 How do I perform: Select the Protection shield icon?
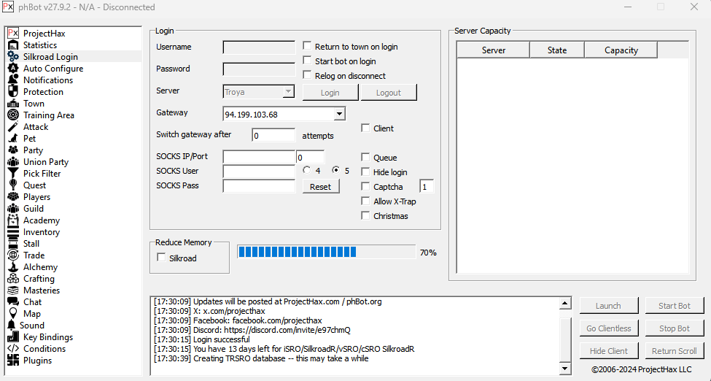pyautogui.click(x=12, y=92)
